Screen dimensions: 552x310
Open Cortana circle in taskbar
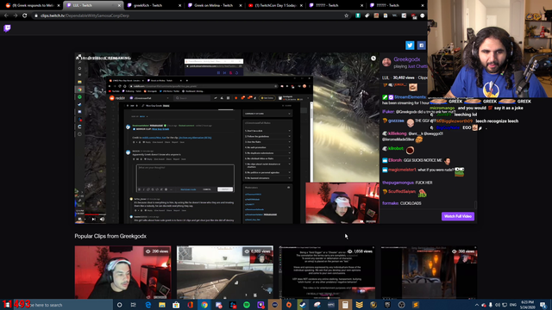pyautogui.click(x=119, y=305)
